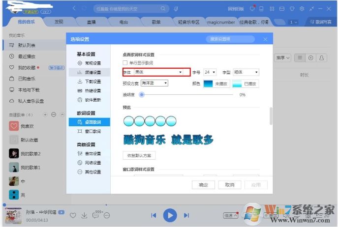Click the 应用 apply button
The height and width of the screenshot is (227, 338).
click(x=256, y=185)
